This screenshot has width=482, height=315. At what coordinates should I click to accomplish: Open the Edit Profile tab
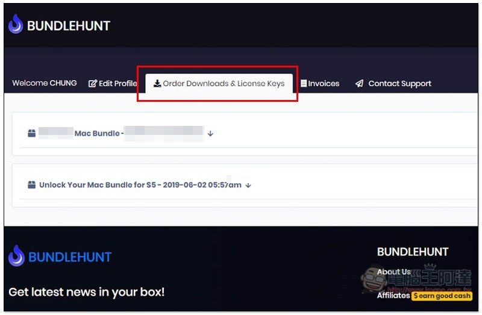pos(113,84)
